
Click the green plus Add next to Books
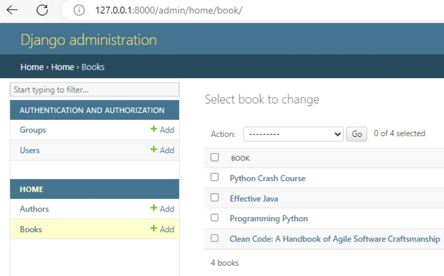coord(162,229)
